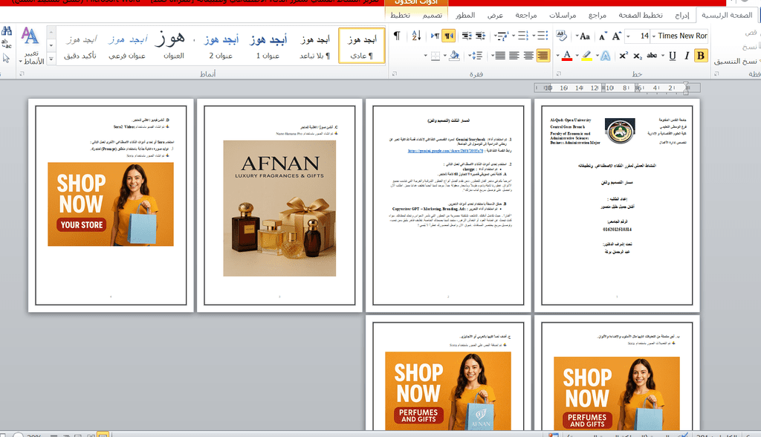The width and height of the screenshot is (761, 437).
Task: Switch to the مراجعة (Review) tab
Action: (526, 15)
